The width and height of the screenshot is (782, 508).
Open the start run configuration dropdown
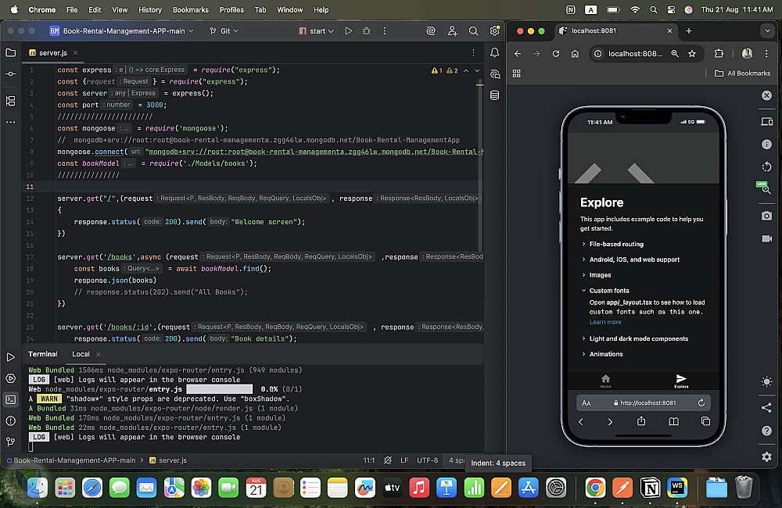pyautogui.click(x=316, y=31)
